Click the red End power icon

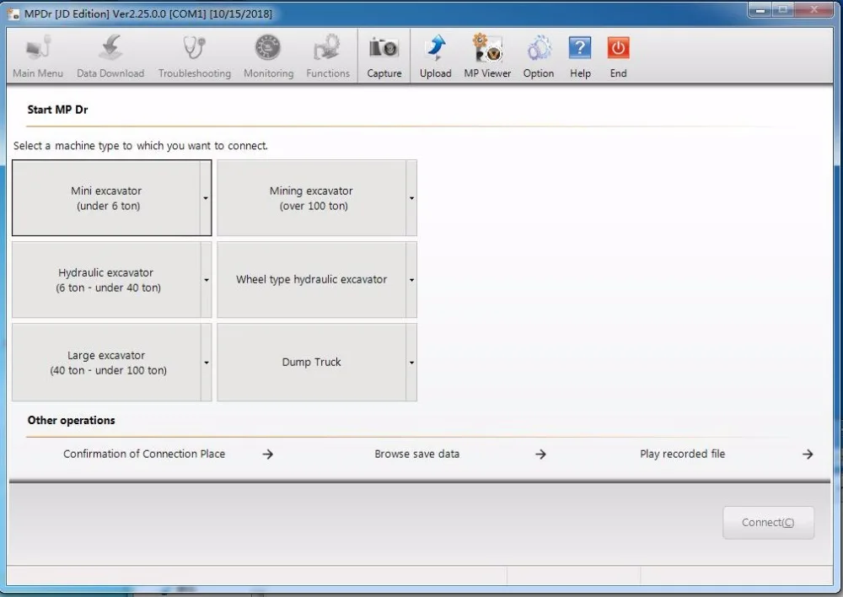pyautogui.click(x=618, y=56)
